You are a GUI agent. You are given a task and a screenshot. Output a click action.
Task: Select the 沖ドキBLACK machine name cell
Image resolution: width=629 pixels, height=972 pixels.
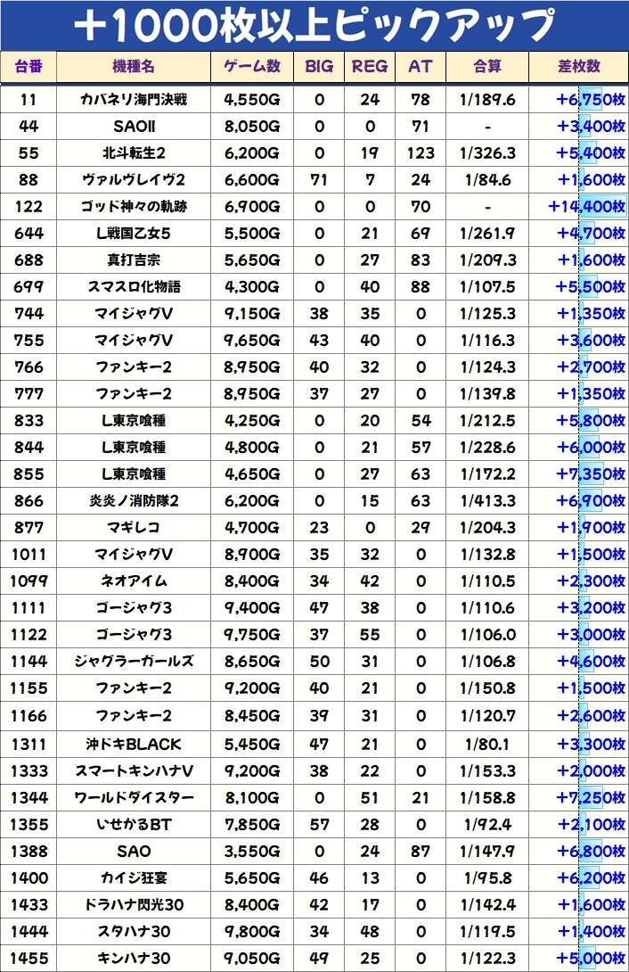(134, 744)
